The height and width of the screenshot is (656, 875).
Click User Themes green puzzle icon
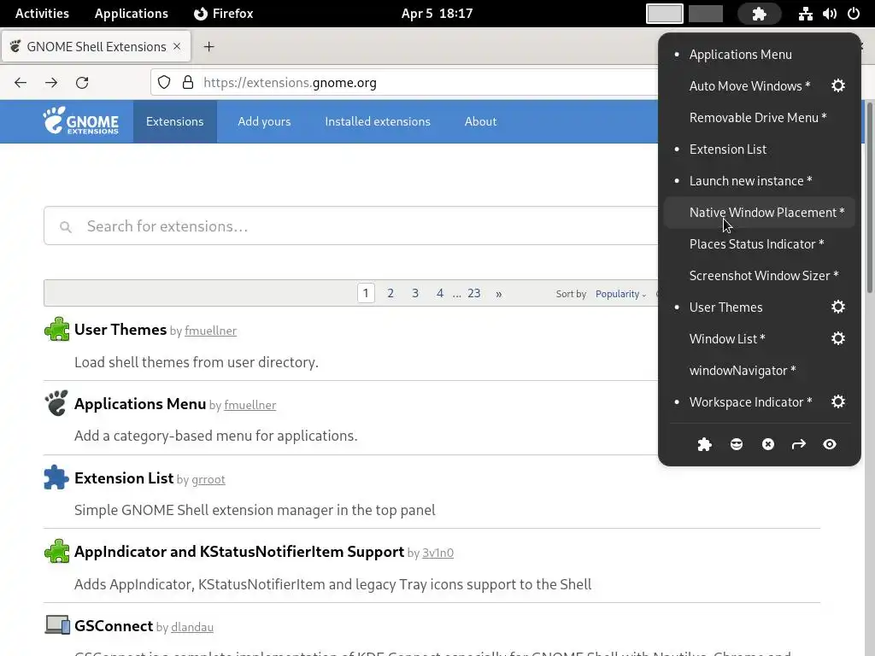[56, 329]
